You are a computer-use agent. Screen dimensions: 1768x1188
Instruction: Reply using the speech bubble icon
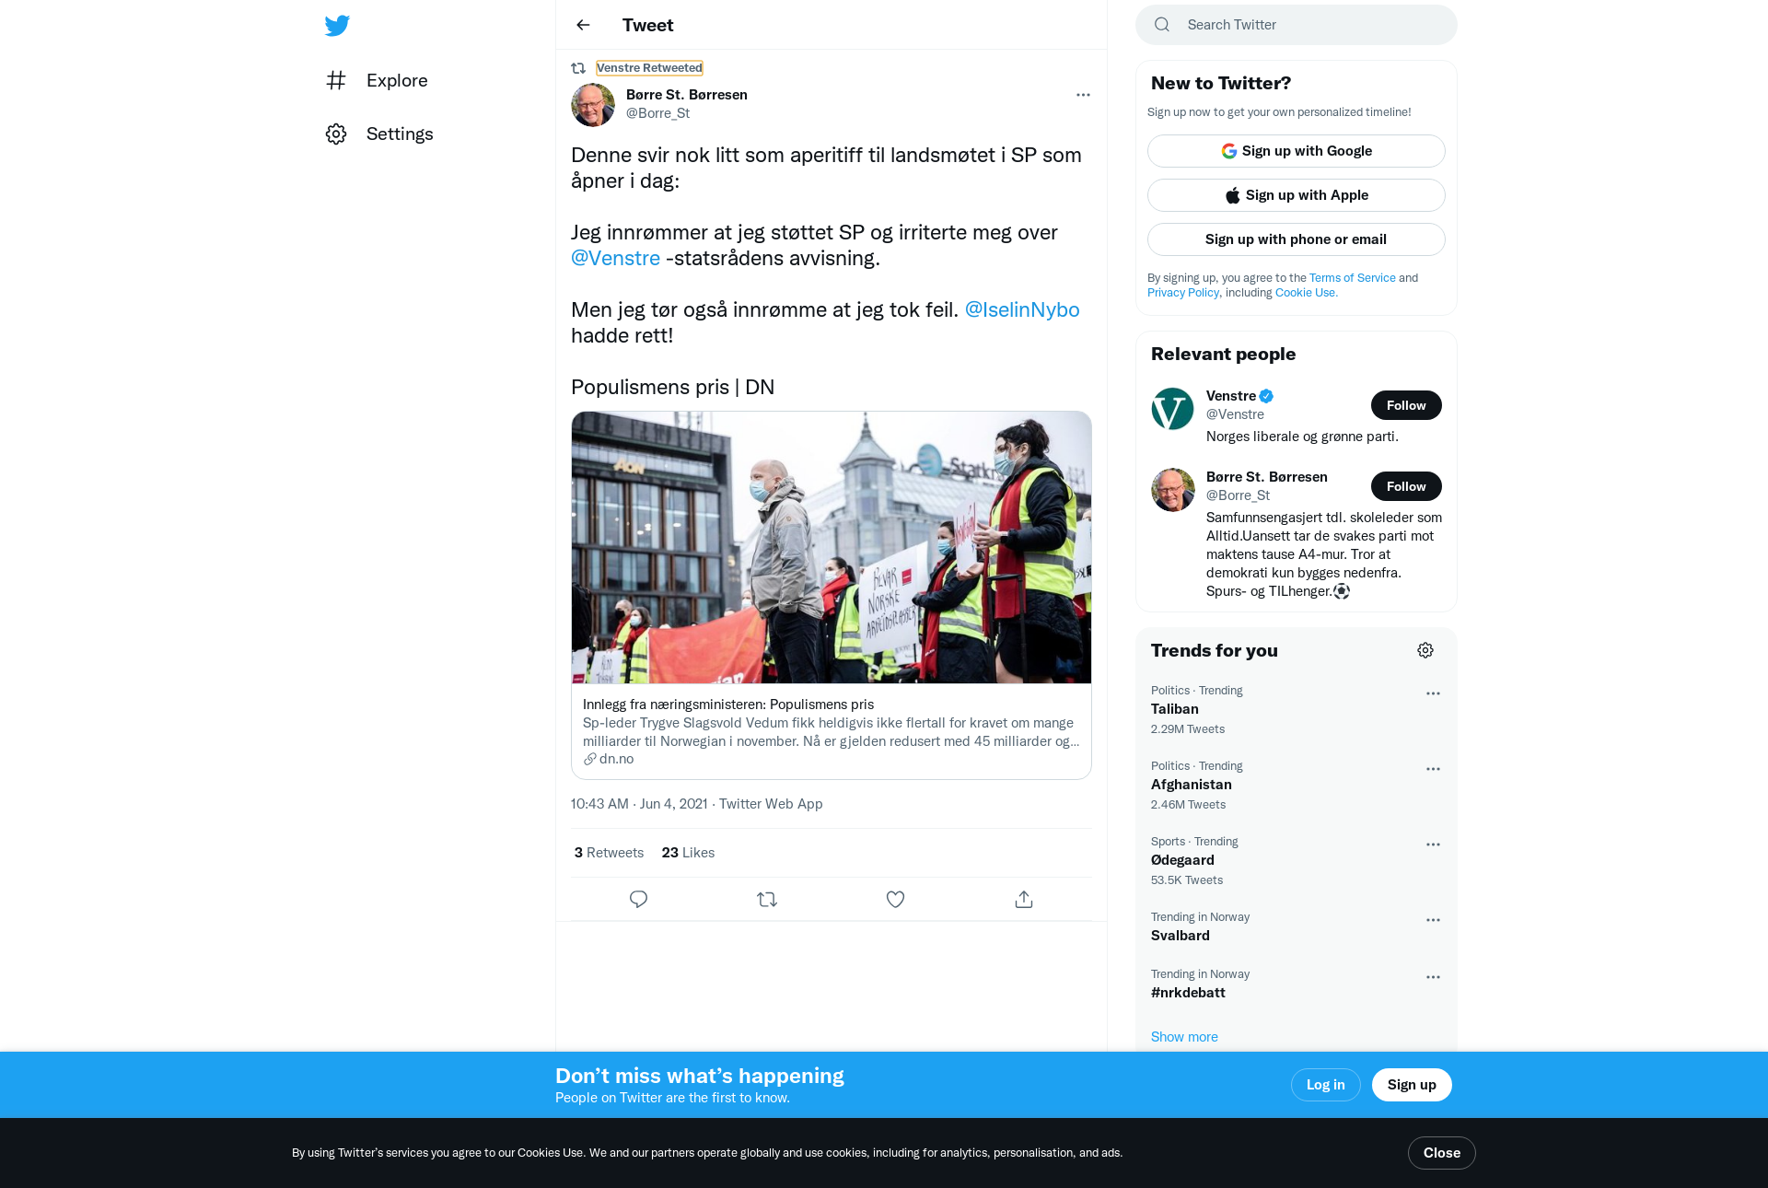point(638,899)
